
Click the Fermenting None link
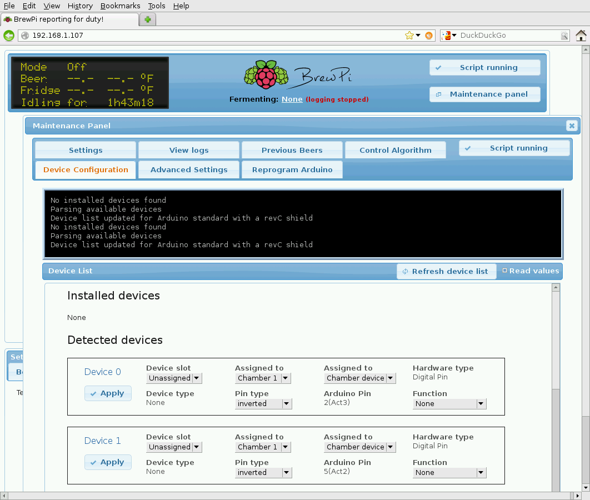coord(292,99)
